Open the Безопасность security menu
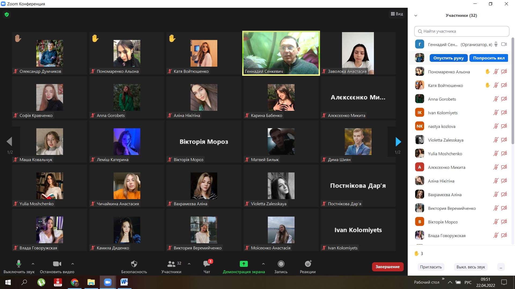The width and height of the screenshot is (515, 289). [134, 267]
